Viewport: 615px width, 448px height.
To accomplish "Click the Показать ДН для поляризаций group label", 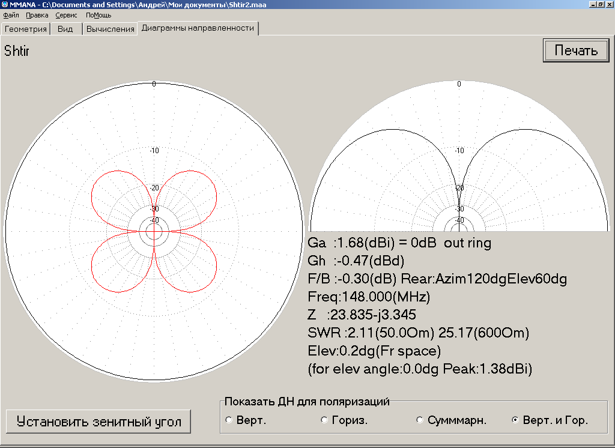I will pos(307,401).
